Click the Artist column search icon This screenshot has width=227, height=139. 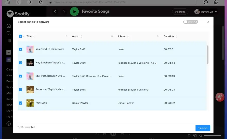point(112,36)
